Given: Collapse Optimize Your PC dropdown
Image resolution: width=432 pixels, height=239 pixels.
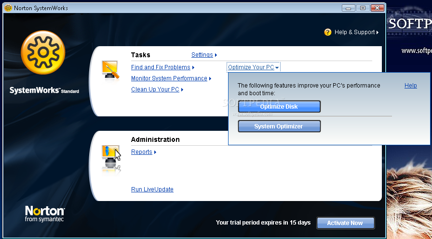Looking at the screenshot, I should point(254,67).
